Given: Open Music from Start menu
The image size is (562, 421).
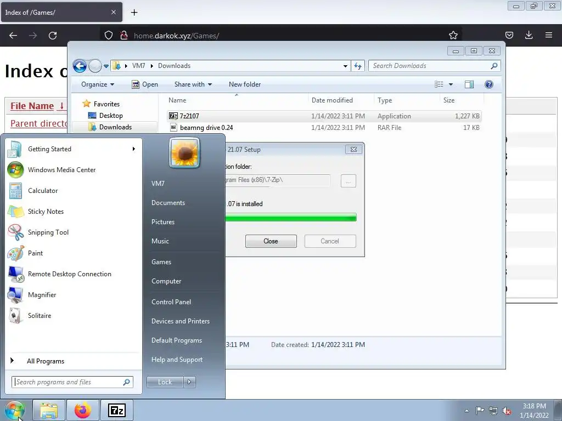Looking at the screenshot, I should 160,241.
